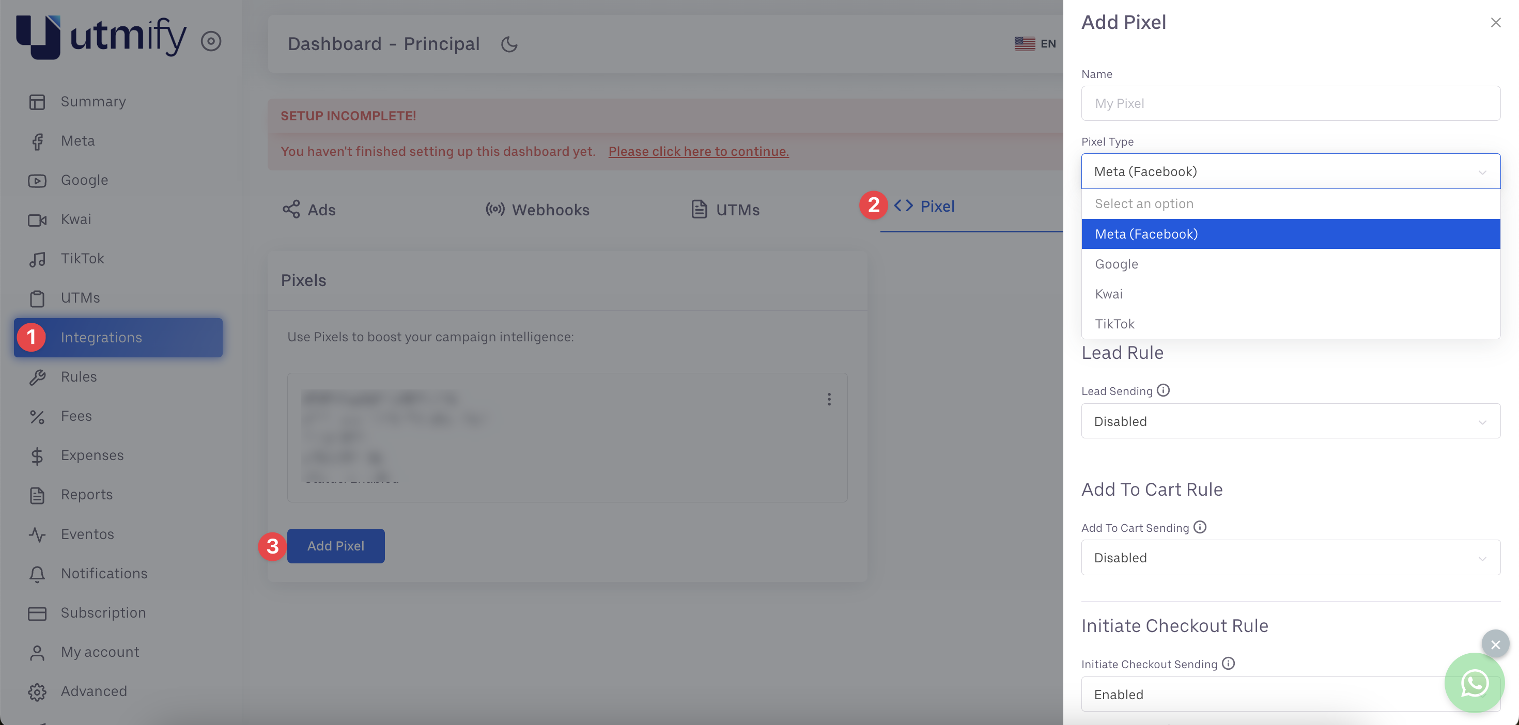Switch to the UTMs tab
Image resolution: width=1519 pixels, height=725 pixels.
(x=725, y=209)
